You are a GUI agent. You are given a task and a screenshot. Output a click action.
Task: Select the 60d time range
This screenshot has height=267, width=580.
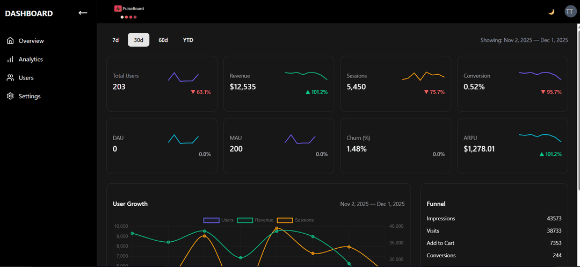point(163,40)
